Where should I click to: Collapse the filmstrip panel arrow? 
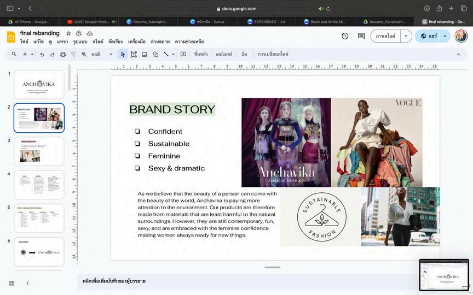27,284
